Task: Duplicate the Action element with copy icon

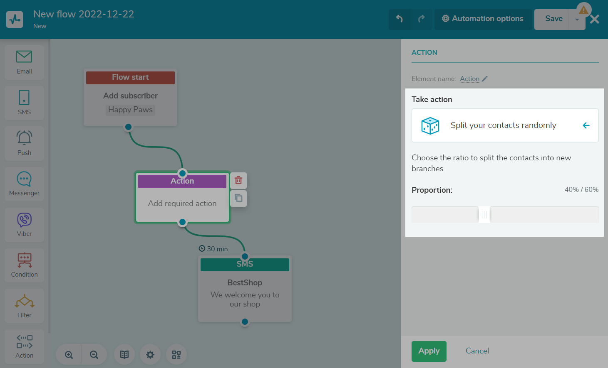Action: coord(238,198)
